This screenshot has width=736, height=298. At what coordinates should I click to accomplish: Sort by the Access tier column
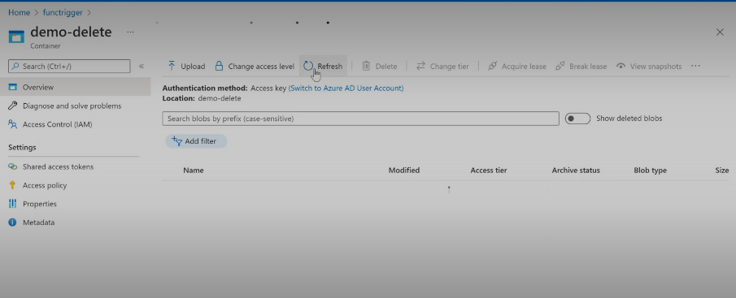point(489,171)
